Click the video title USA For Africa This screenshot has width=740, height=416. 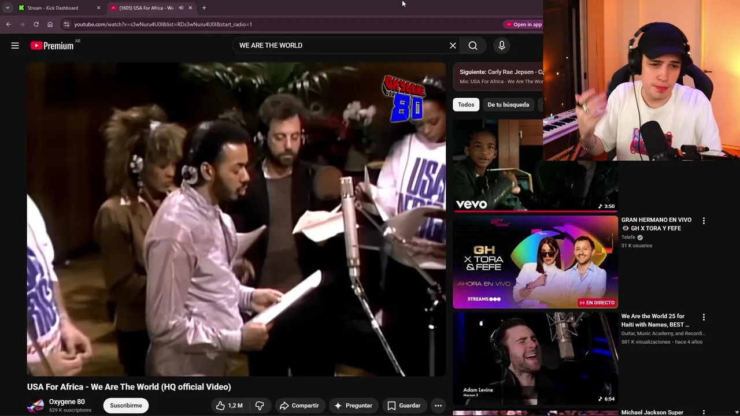(129, 387)
